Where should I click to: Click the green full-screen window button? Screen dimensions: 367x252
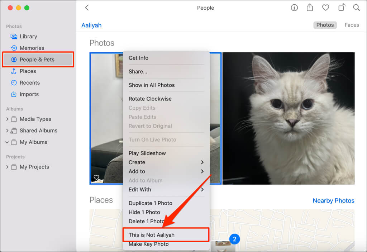coord(27,8)
